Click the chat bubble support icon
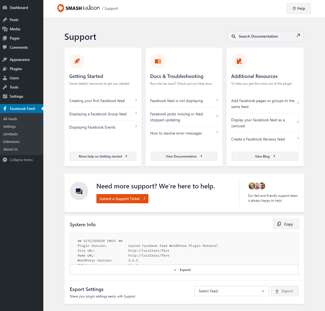 tap(79, 191)
